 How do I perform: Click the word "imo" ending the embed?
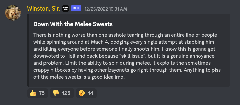(x=121, y=77)
